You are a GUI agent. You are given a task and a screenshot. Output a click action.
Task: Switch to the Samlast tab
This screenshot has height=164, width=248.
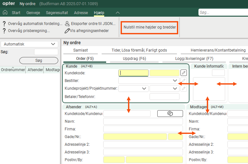tap(80, 50)
